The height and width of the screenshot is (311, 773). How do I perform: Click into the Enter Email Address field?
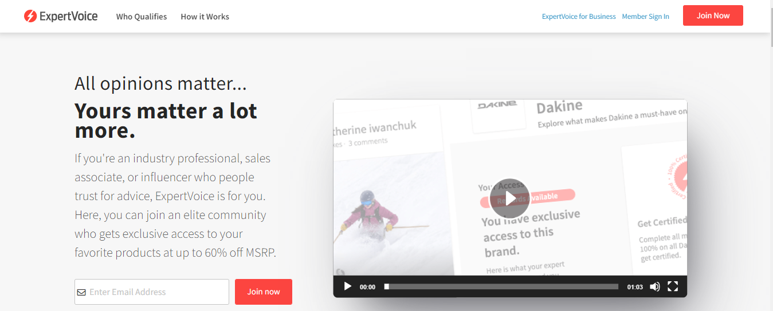(x=152, y=292)
